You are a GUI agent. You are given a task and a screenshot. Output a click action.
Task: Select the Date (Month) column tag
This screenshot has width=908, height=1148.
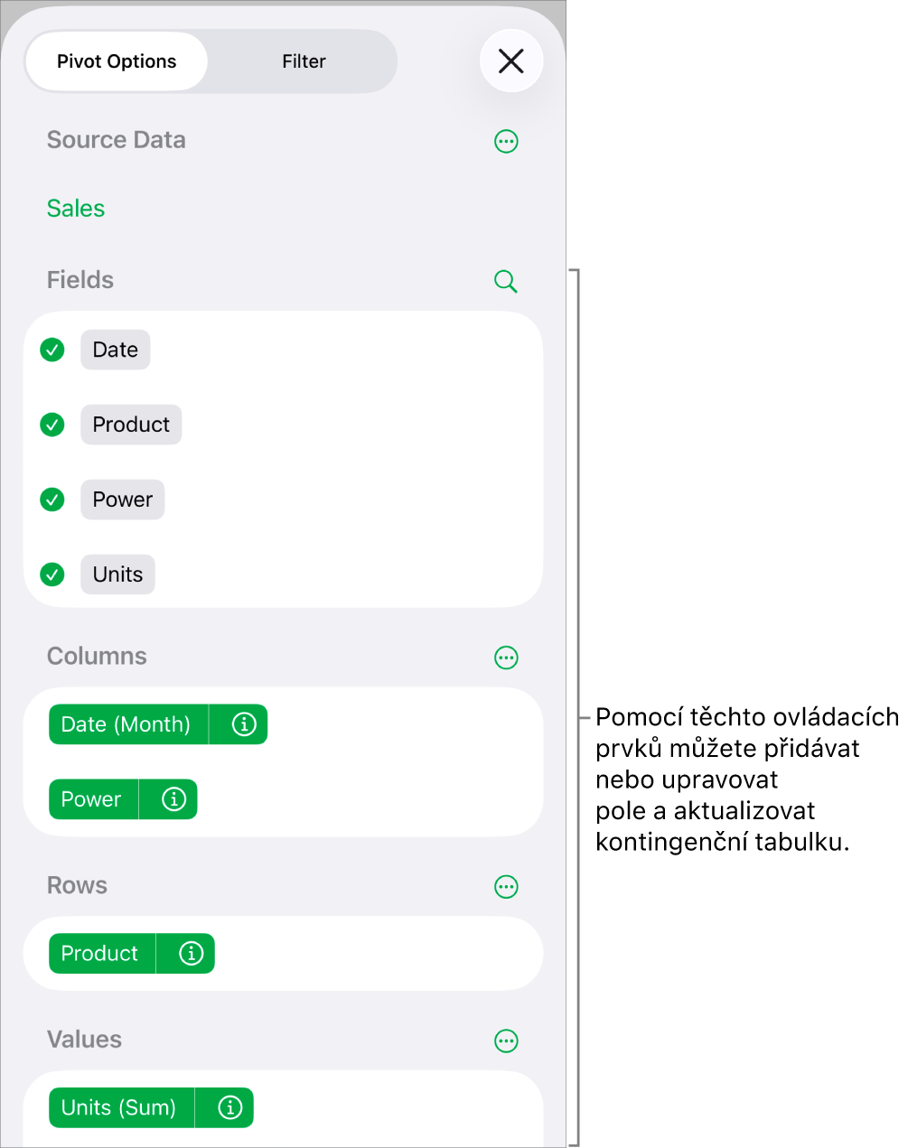point(128,724)
